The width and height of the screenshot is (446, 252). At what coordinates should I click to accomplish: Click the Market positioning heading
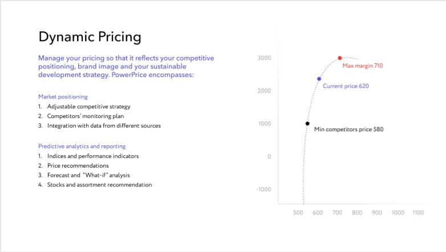63,97
